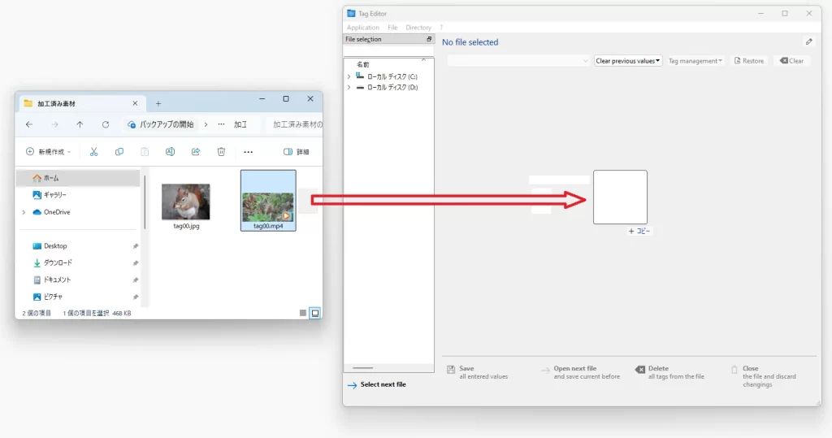Viewport: 832px width, 438px height.
Task: Open the Application menu
Action: click(x=362, y=28)
